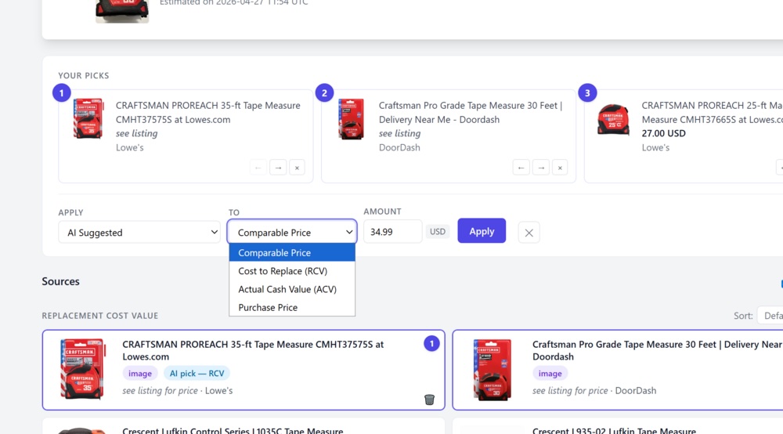Click 'see listing for price · Lowe's' text
783x434 pixels.
[x=177, y=391]
